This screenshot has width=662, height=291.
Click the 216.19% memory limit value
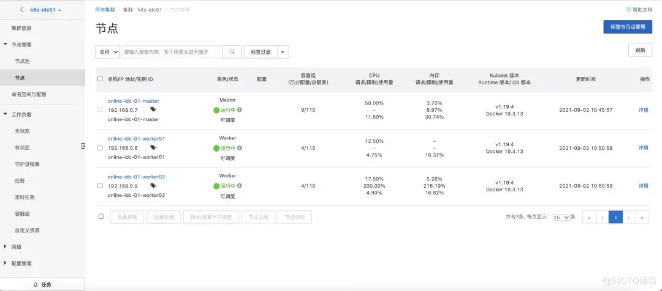[434, 186]
